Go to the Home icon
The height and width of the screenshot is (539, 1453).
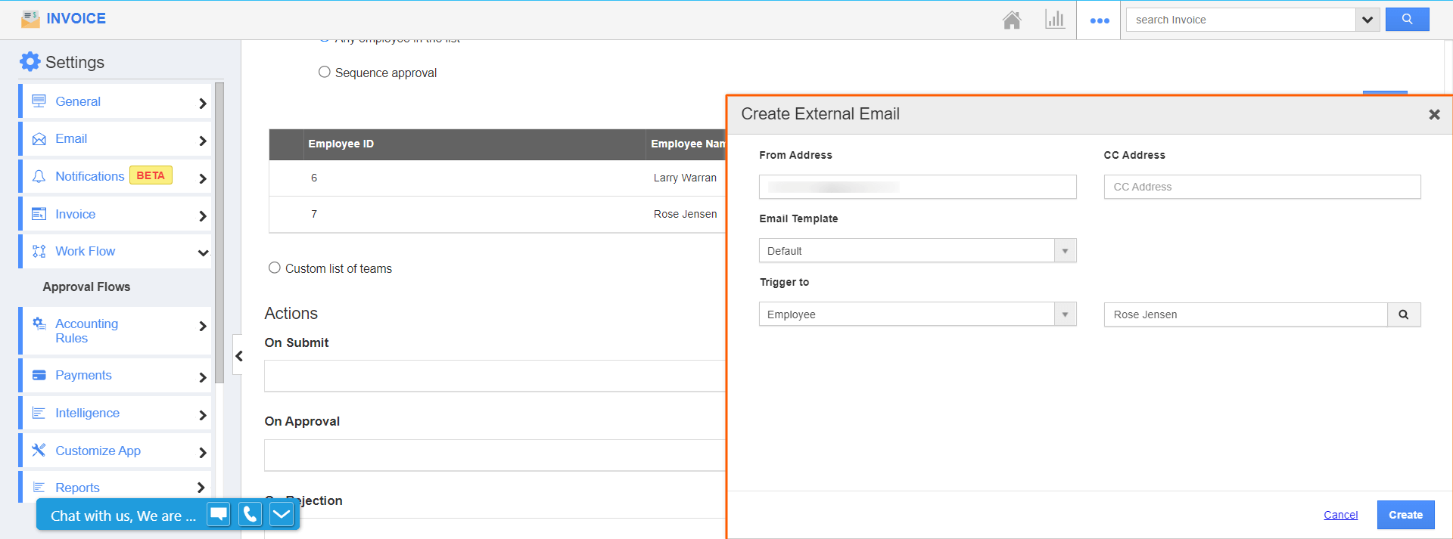[x=1012, y=20]
